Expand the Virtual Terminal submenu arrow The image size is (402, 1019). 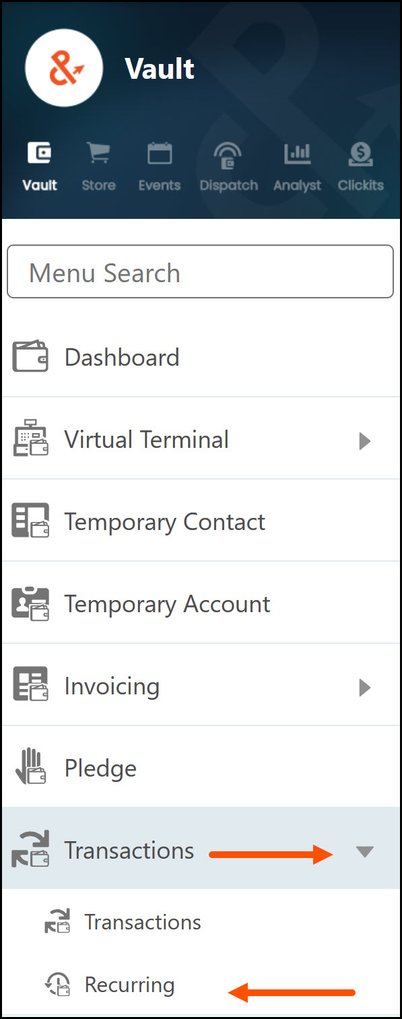click(364, 441)
